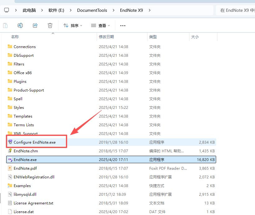
Task: Click the delete trash can icon
Action: (x=50, y=25)
